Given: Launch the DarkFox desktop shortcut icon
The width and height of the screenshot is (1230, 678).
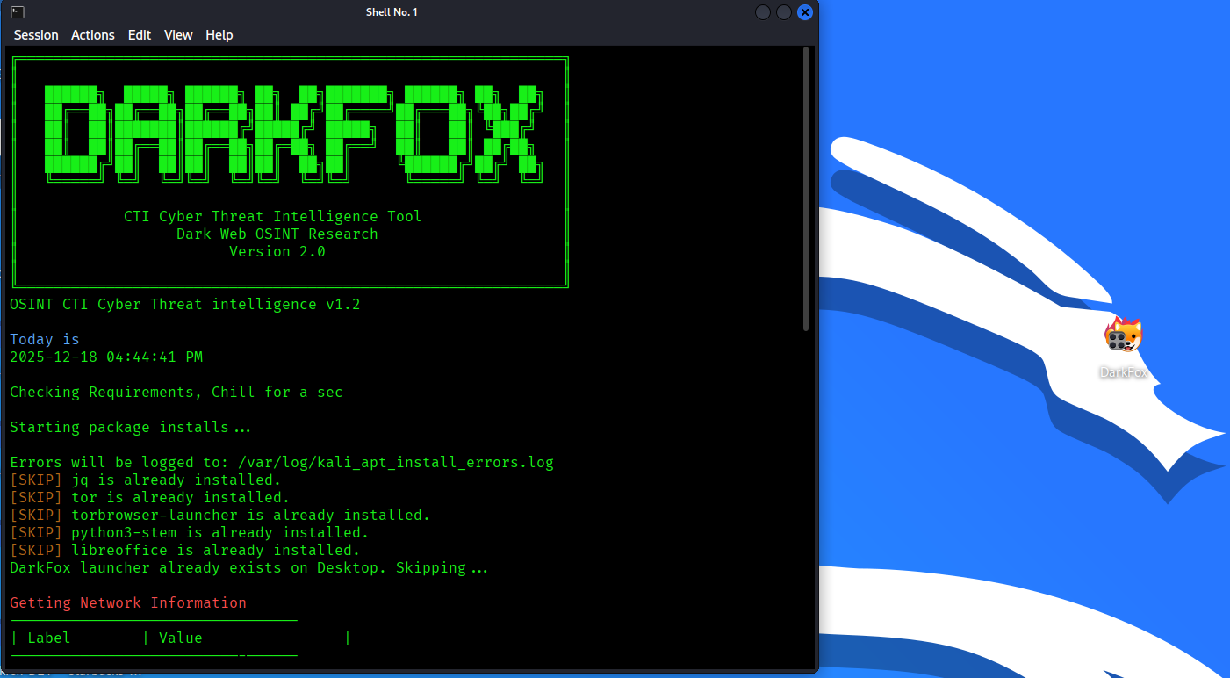Looking at the screenshot, I should tap(1124, 336).
